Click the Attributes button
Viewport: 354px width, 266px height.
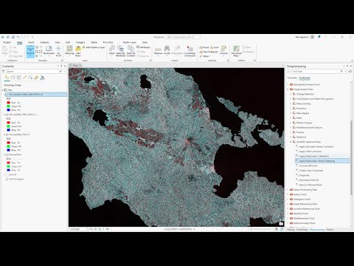143,47
